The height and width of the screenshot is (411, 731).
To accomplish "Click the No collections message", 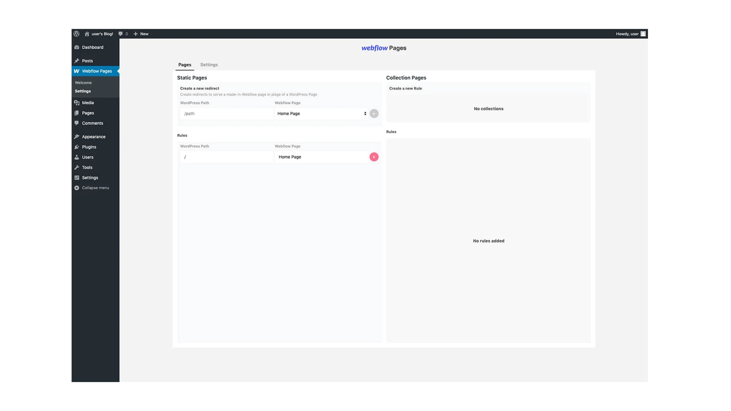I will coord(488,109).
